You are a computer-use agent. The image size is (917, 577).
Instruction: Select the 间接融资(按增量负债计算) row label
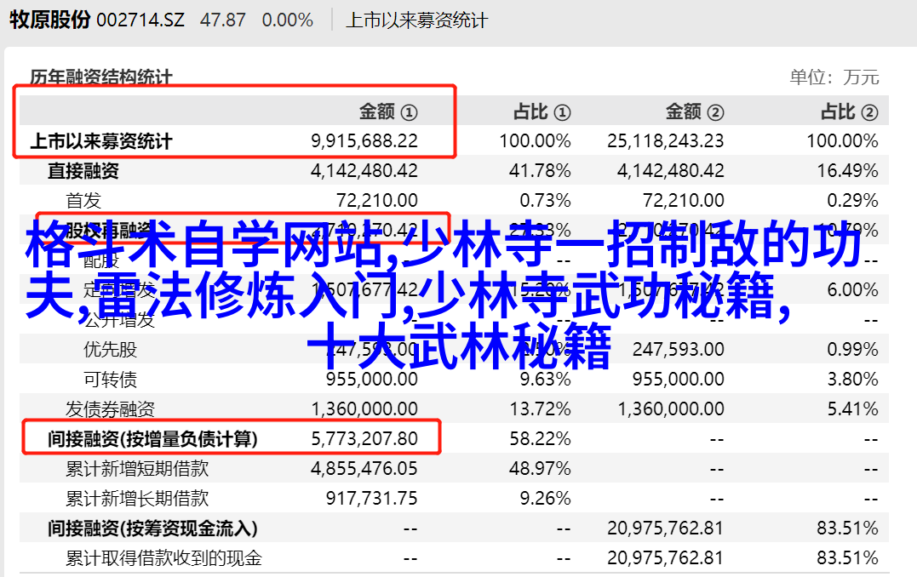pyautogui.click(x=152, y=439)
